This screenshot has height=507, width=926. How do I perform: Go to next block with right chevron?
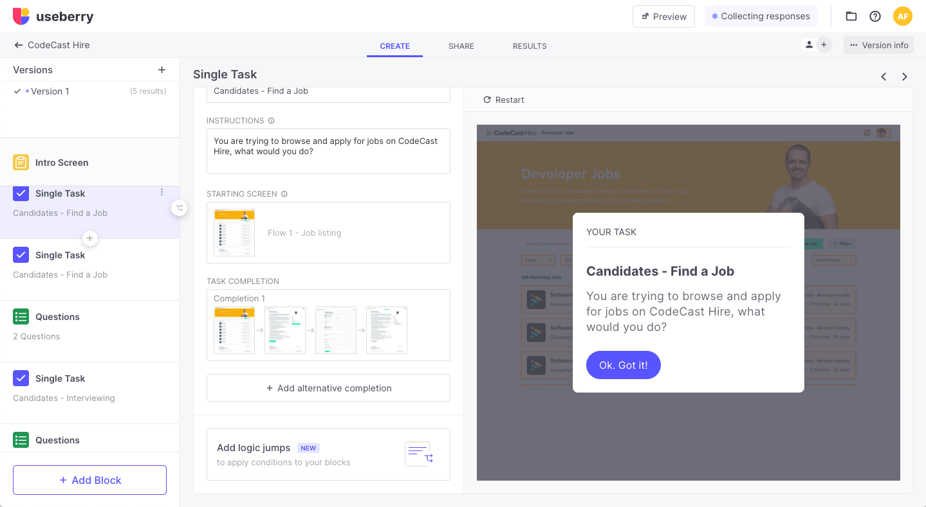coord(904,76)
